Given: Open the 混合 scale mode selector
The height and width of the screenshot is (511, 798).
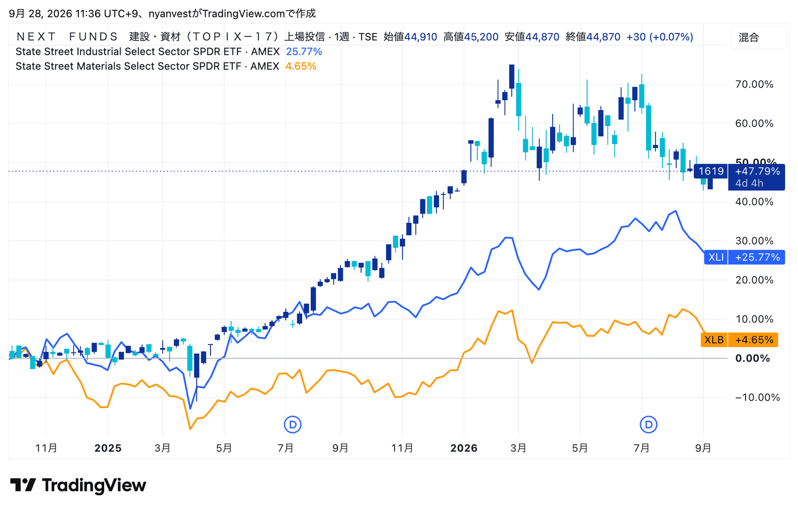Looking at the screenshot, I should pos(758,37).
